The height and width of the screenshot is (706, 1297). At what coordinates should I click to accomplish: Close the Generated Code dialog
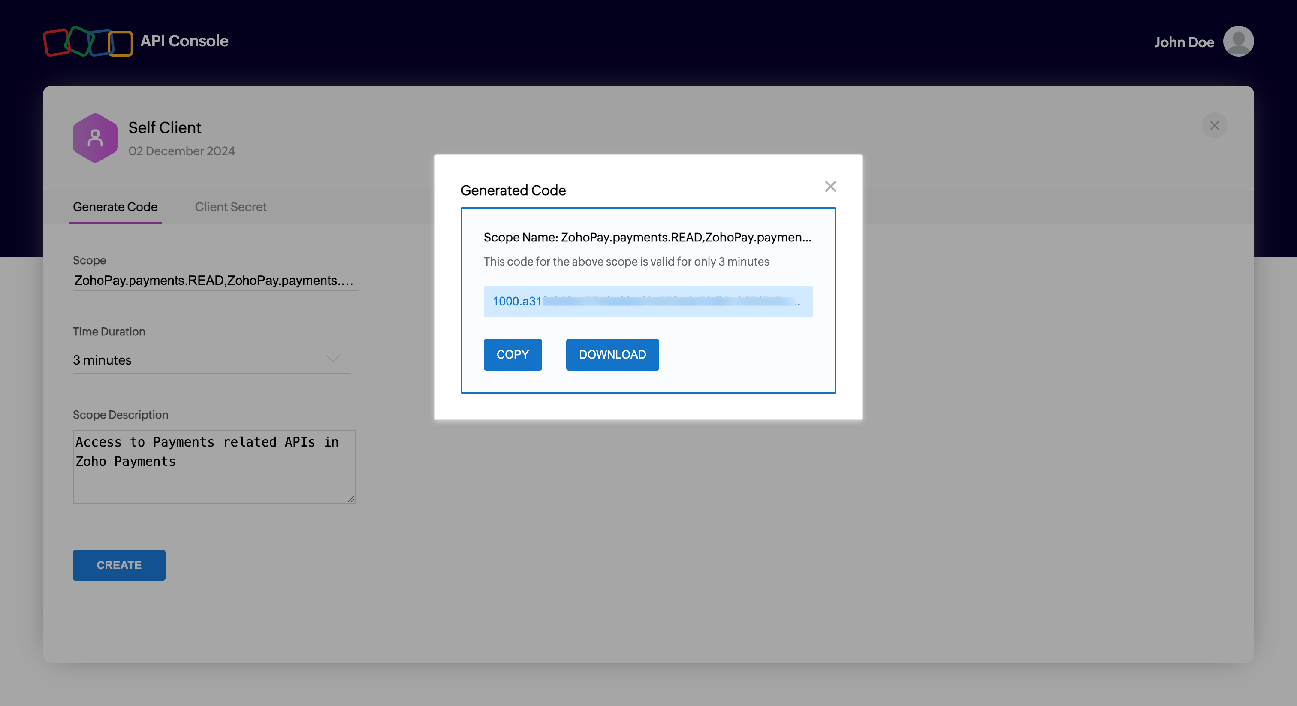[x=830, y=186]
